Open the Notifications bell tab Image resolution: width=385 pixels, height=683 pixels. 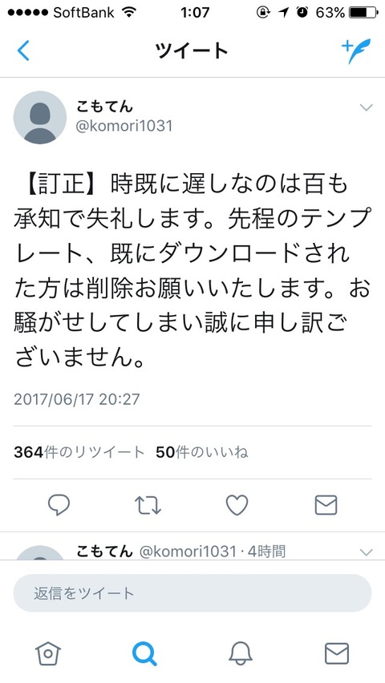click(241, 654)
